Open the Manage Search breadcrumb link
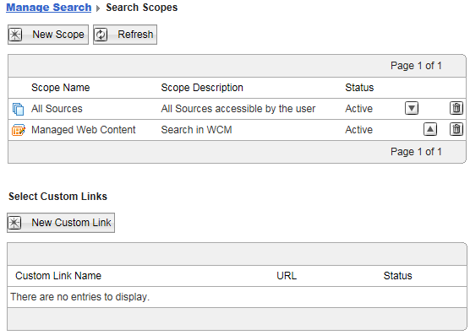 pyautogui.click(x=49, y=8)
